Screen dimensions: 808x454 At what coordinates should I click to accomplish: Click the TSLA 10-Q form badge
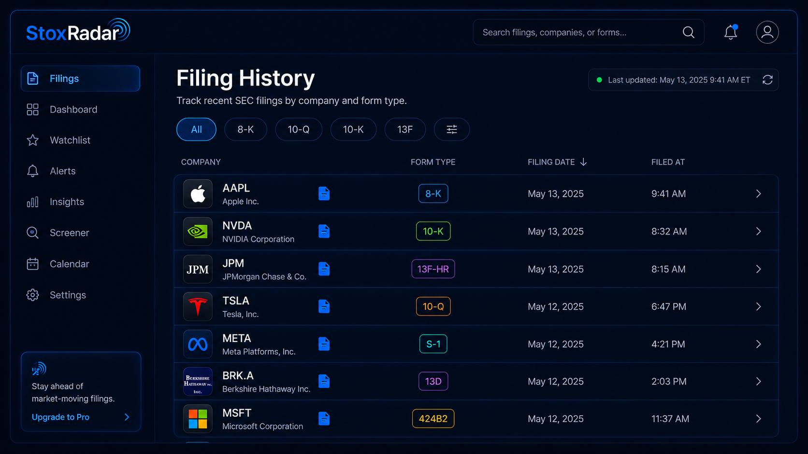pyautogui.click(x=433, y=306)
